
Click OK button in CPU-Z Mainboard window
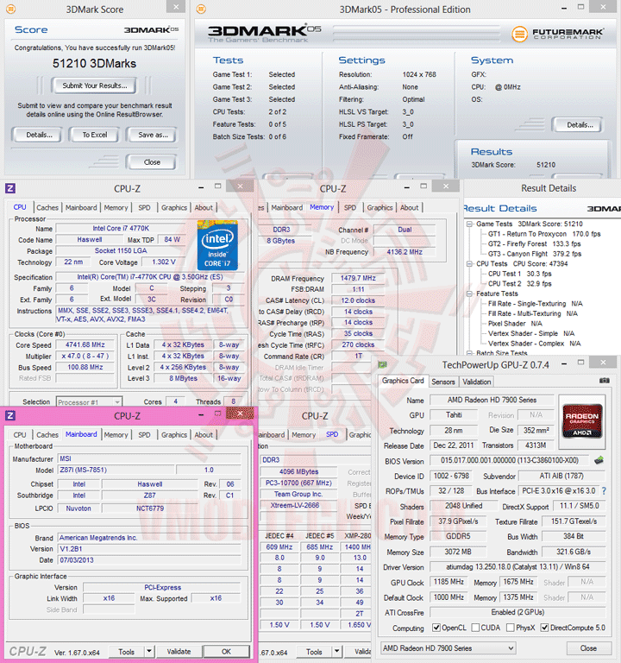(227, 652)
